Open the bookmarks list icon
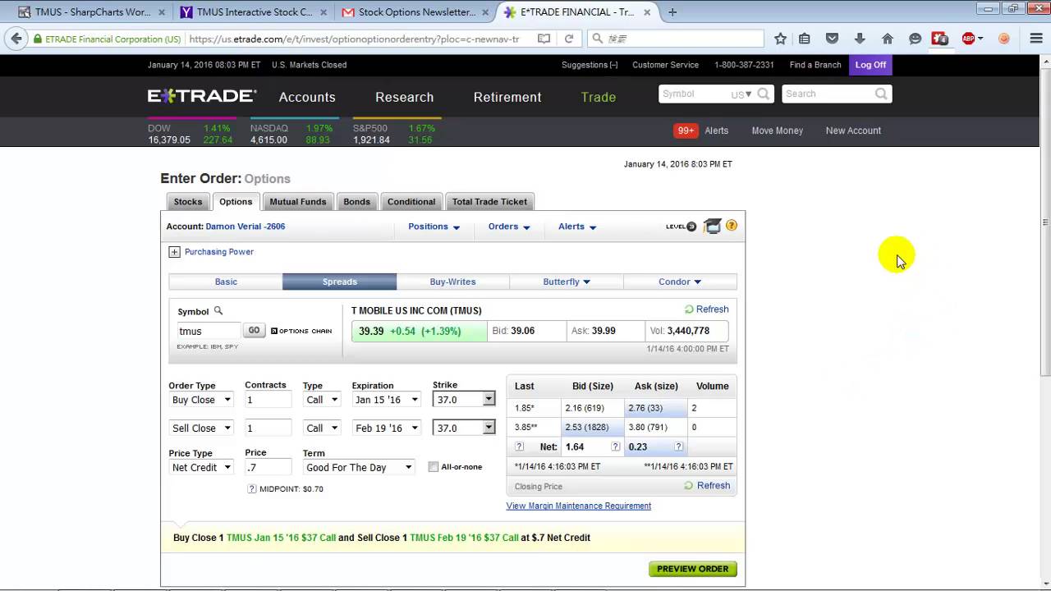Image resolution: width=1051 pixels, height=591 pixels. pyautogui.click(x=805, y=39)
